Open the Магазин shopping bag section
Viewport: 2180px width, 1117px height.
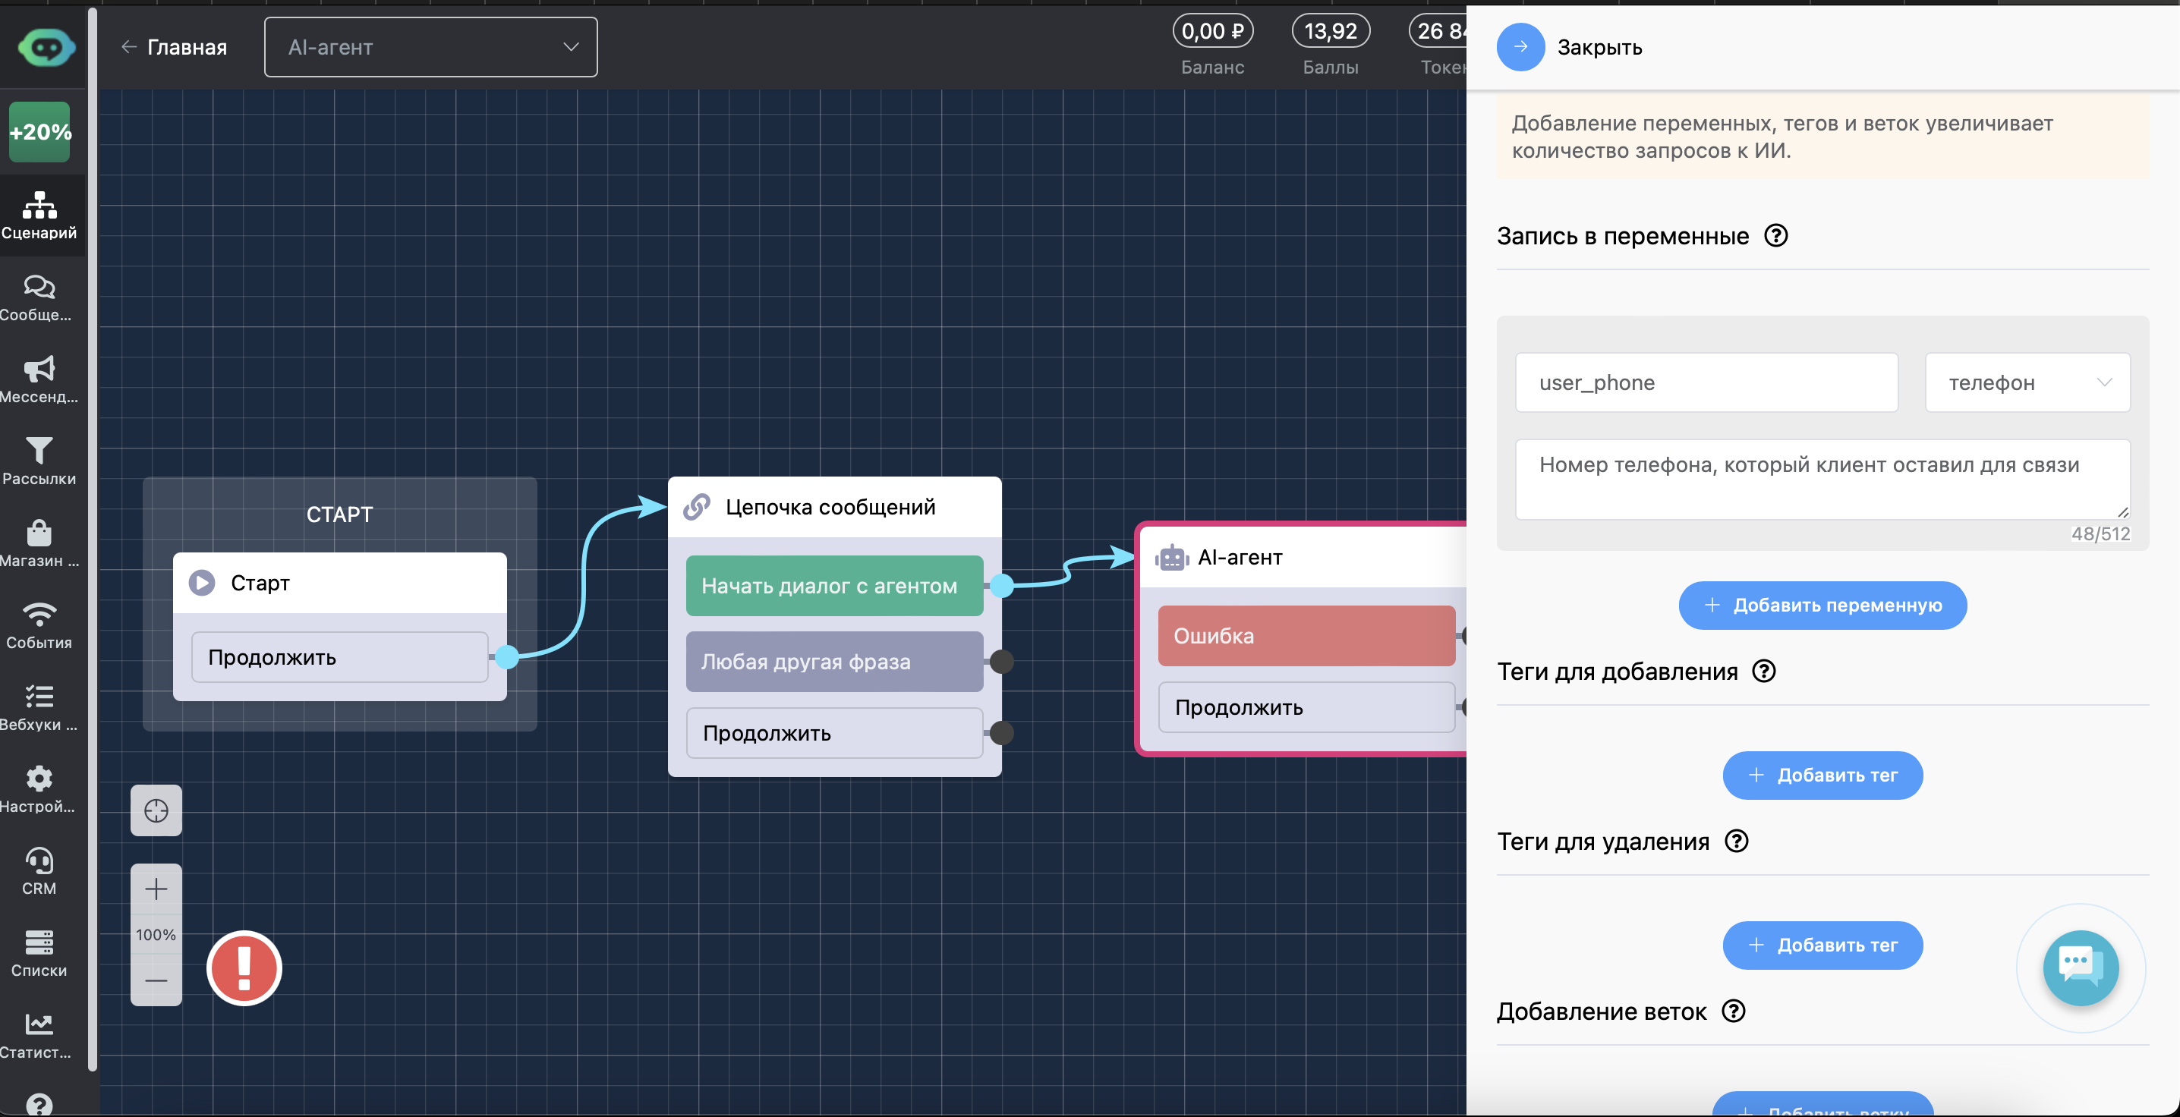[x=39, y=544]
